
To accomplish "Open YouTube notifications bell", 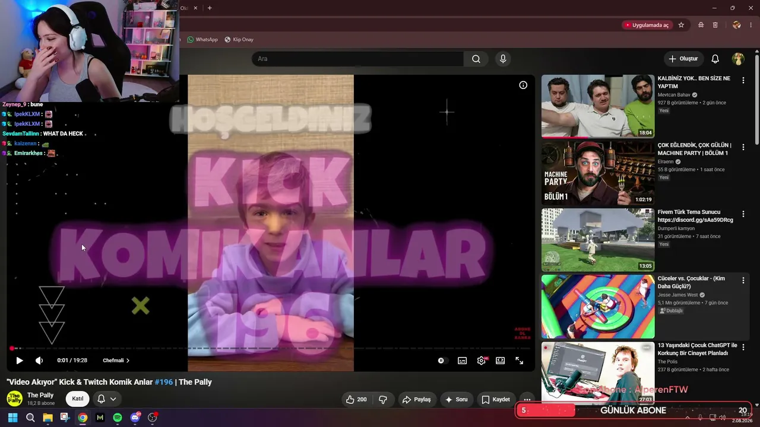I will 715,59.
